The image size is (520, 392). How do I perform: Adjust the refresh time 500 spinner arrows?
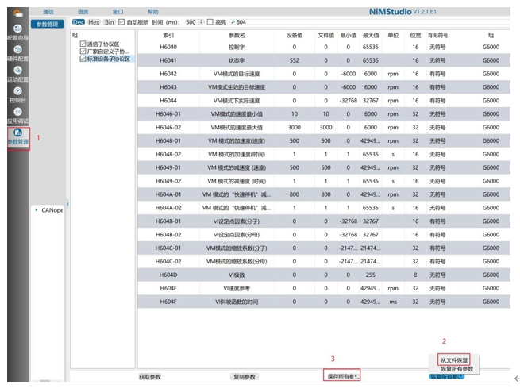[202, 22]
